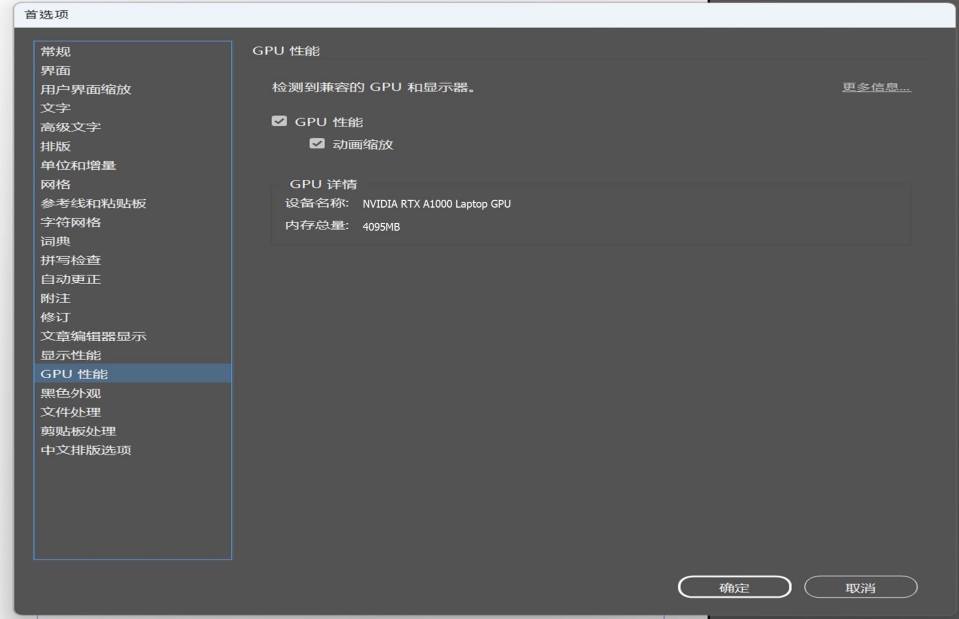Select 参考线和粘贴板 category
Screen dimensions: 959x619
[93, 203]
